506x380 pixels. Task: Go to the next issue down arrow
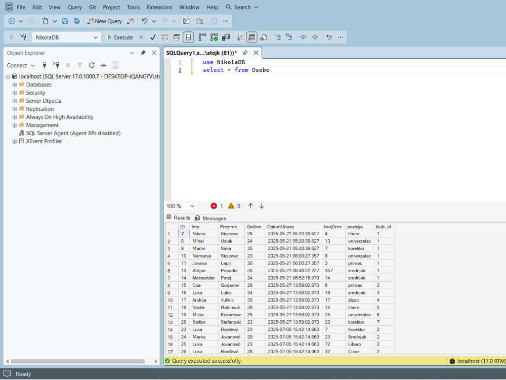coord(262,206)
